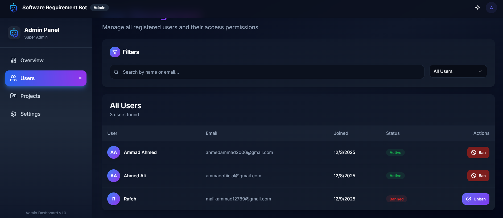Select the Users sidebar item
503x218 pixels.
pyautogui.click(x=46, y=78)
